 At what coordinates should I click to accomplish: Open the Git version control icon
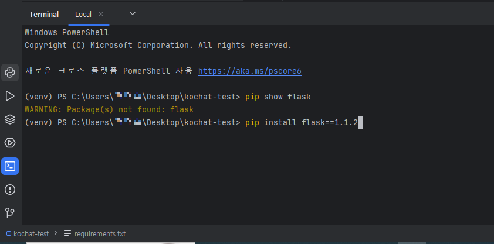(10, 213)
